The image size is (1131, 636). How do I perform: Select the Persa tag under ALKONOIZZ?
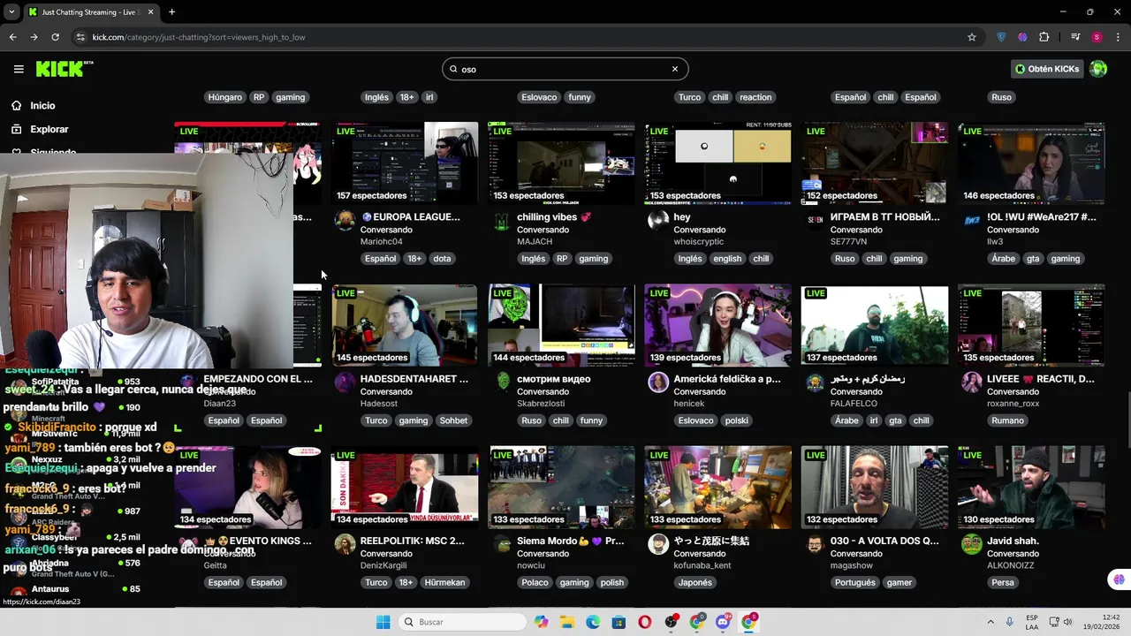click(x=1002, y=583)
